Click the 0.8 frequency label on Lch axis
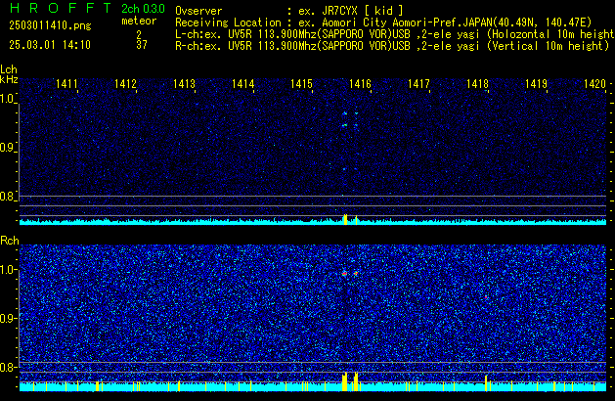The image size is (615, 401). click(x=8, y=197)
